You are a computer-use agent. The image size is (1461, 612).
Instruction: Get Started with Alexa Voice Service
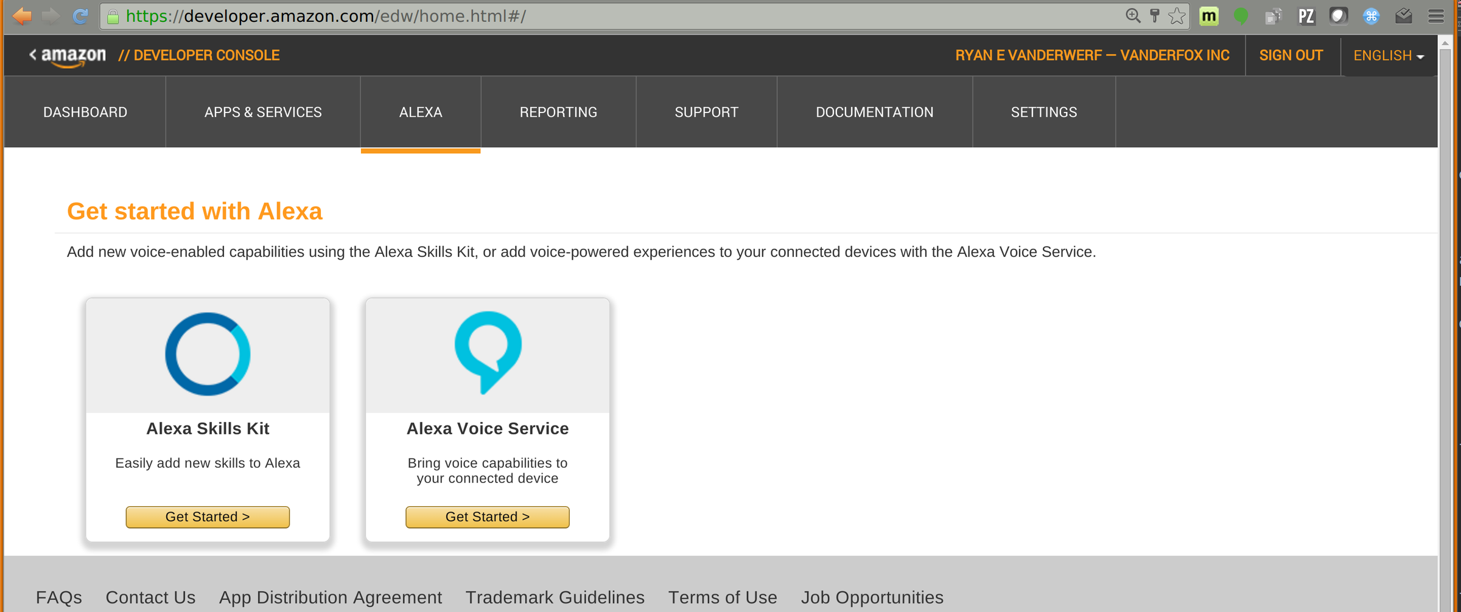pos(488,517)
